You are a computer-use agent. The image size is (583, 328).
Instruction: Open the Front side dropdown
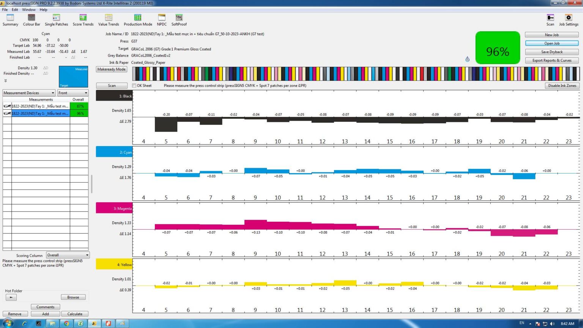click(73, 93)
